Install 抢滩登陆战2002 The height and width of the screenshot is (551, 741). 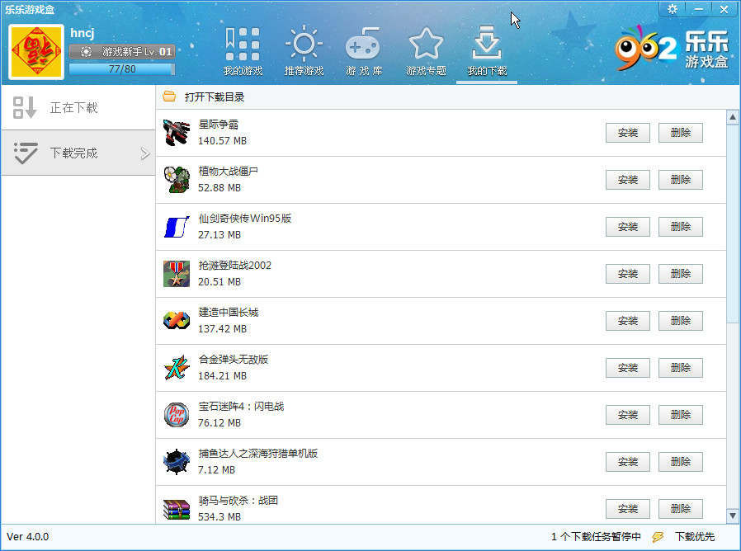point(628,274)
